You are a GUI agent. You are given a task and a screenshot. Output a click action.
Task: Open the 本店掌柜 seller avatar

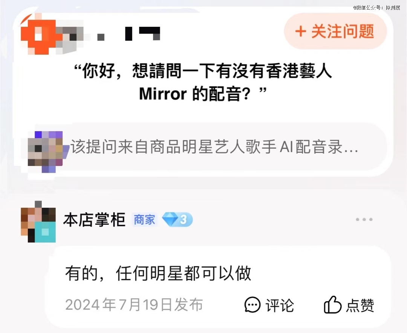38,222
